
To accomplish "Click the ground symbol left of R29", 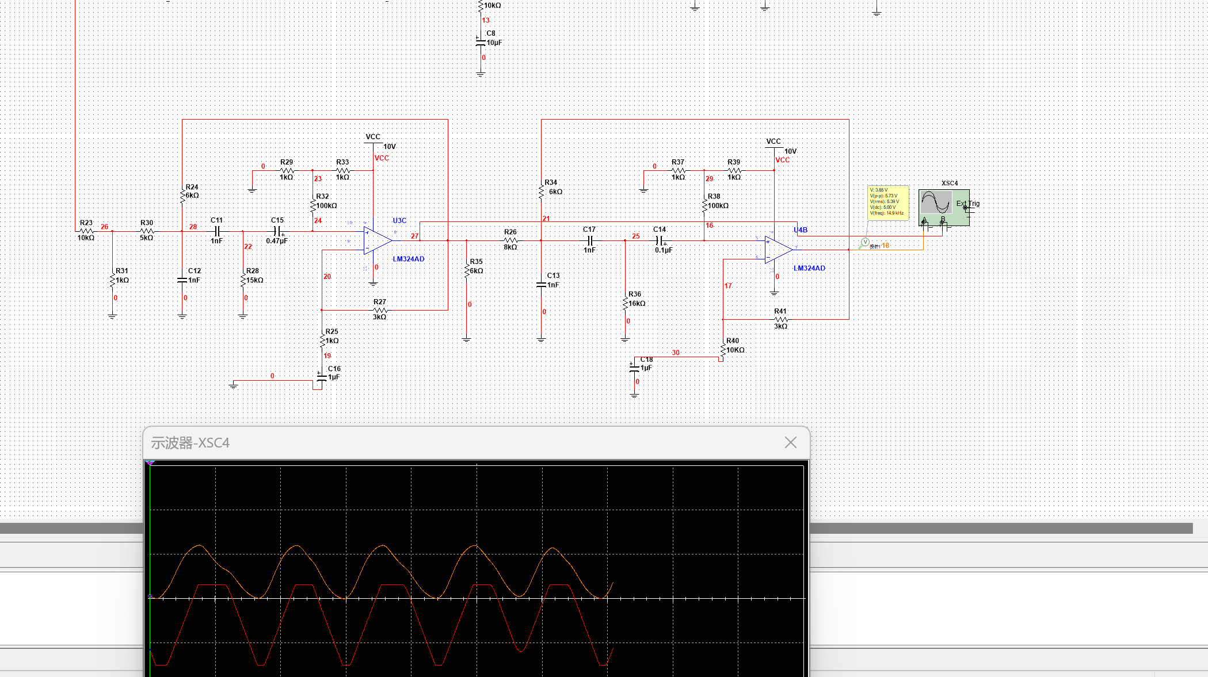I will [252, 189].
